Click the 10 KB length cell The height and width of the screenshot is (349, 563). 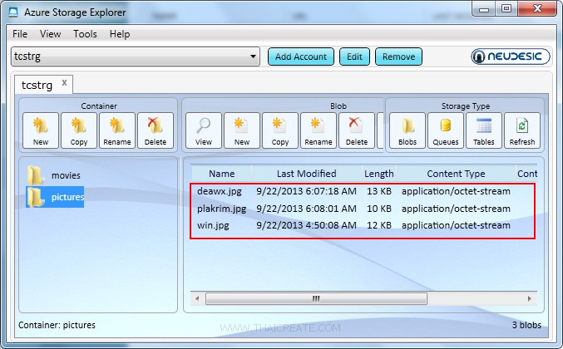point(379,209)
